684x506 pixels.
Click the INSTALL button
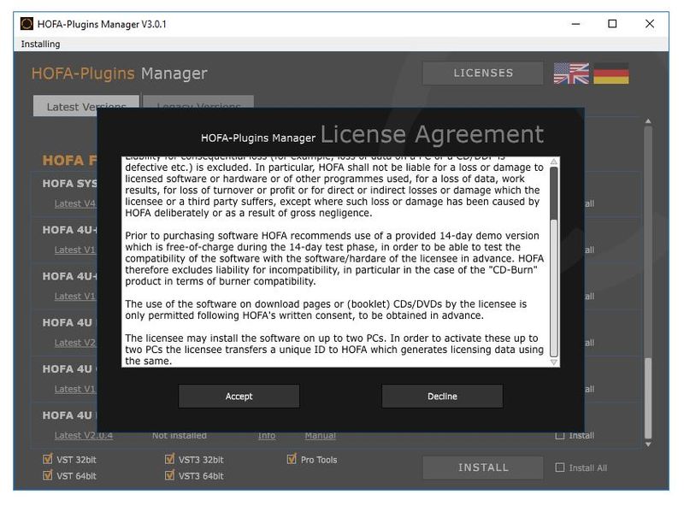click(483, 468)
